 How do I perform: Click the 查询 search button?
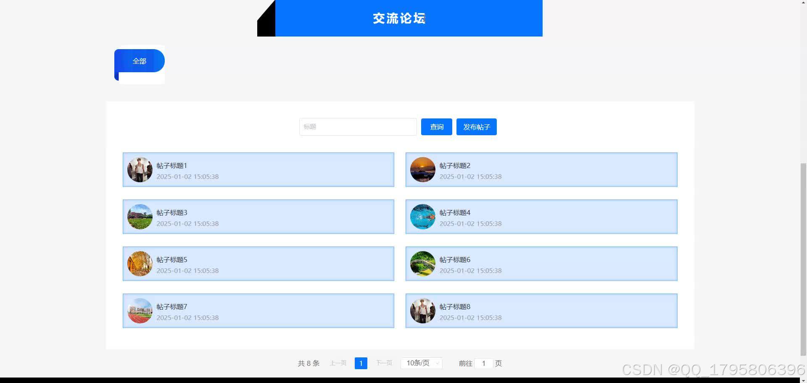pos(436,127)
